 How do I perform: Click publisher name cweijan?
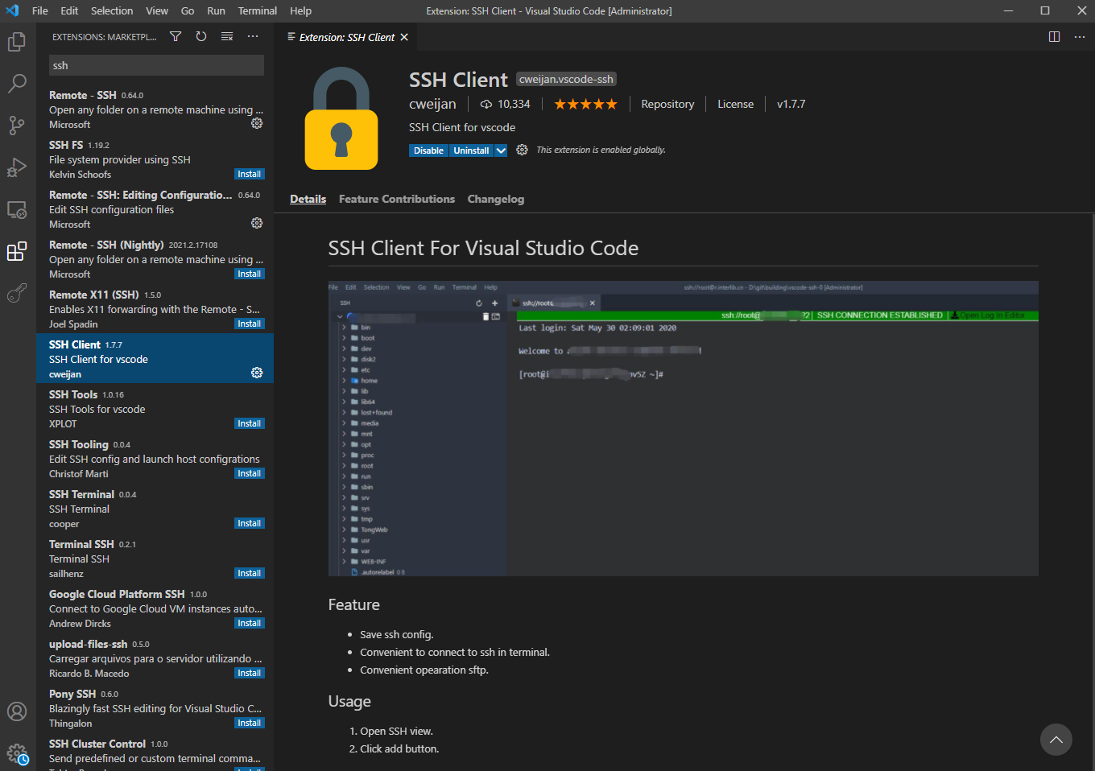[432, 104]
